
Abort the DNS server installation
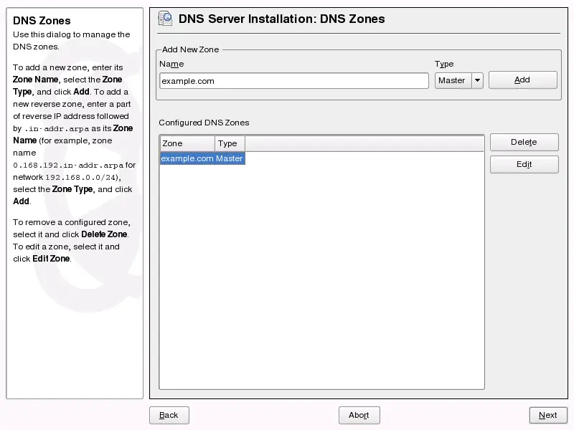point(359,415)
